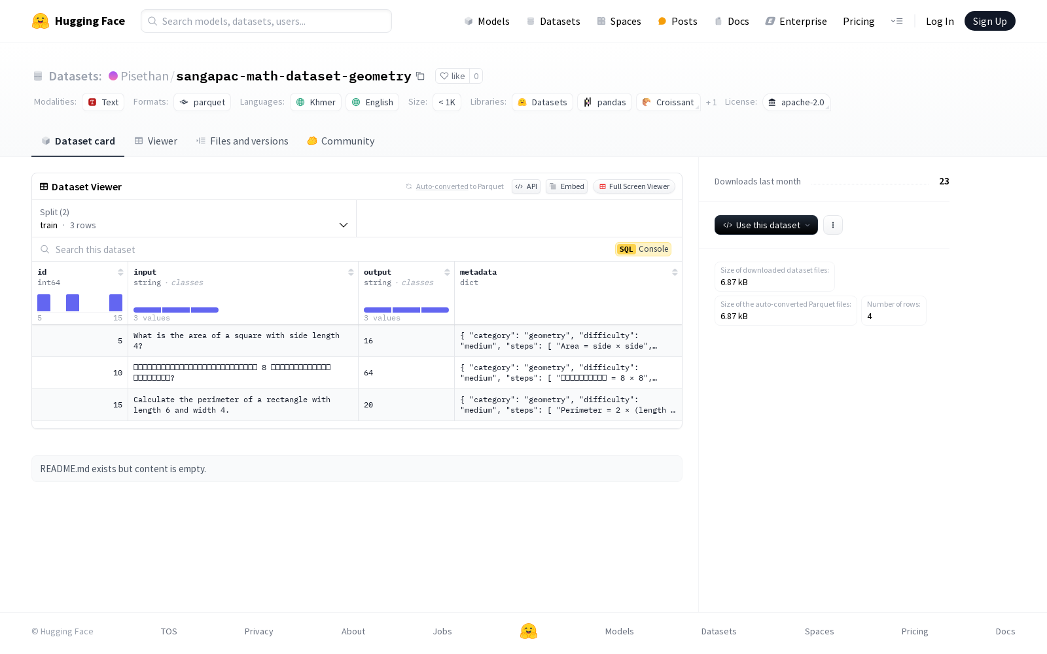The image size is (1047, 654).
Task: Select the table row with id 5
Action: point(357,341)
